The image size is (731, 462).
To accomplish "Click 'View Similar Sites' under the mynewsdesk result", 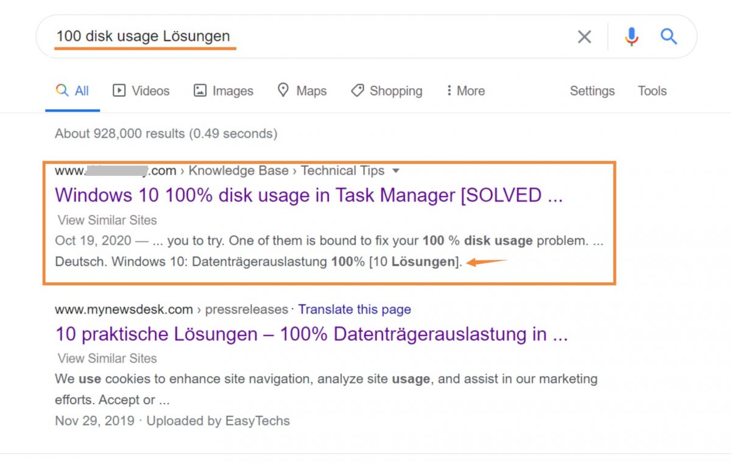I will point(107,359).
